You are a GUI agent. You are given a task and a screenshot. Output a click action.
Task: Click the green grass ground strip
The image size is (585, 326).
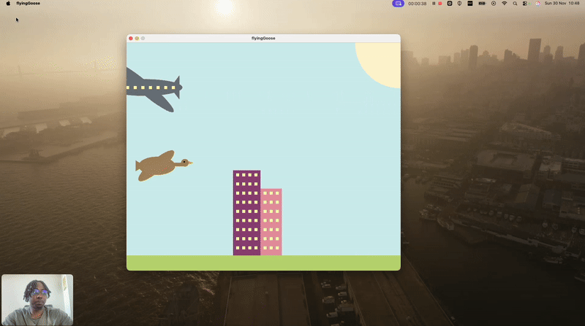coord(263,263)
